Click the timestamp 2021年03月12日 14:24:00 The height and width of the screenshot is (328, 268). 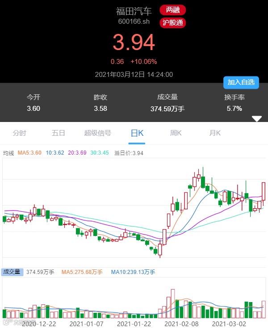click(x=134, y=75)
